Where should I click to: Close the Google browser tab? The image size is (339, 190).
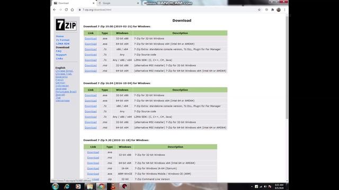[138, 3]
